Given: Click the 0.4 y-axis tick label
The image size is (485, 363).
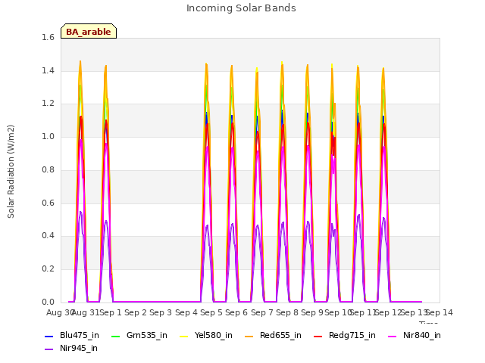Looking at the screenshot, I should [48, 236].
